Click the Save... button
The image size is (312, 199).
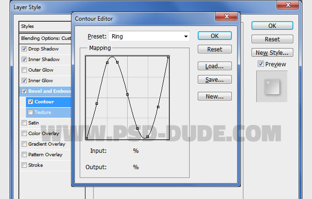[215, 79]
